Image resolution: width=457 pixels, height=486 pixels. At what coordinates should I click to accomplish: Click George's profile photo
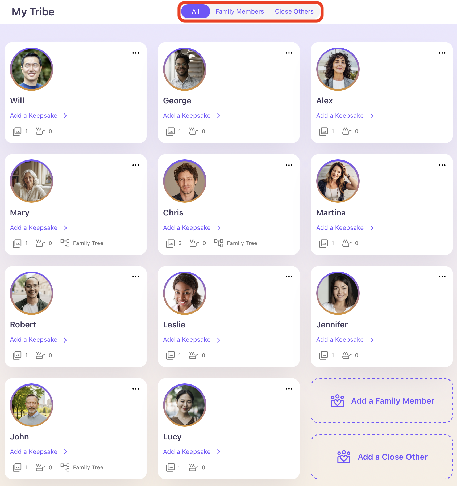185,69
